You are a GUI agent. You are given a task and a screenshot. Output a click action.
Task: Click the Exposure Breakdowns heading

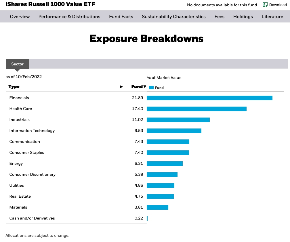pyautogui.click(x=146, y=39)
